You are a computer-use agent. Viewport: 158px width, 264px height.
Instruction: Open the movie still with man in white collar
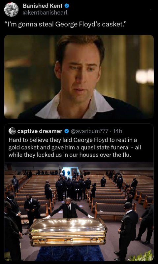coord(79,77)
